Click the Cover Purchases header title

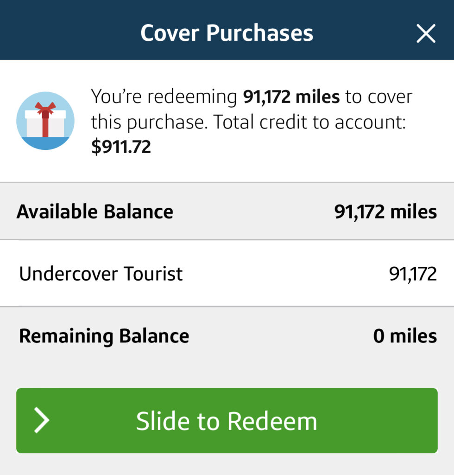pos(227,33)
